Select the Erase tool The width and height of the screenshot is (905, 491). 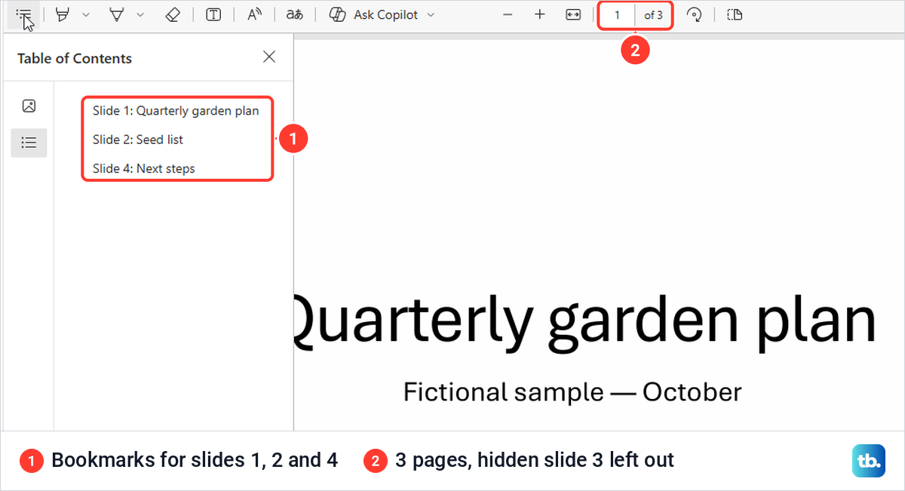172,15
